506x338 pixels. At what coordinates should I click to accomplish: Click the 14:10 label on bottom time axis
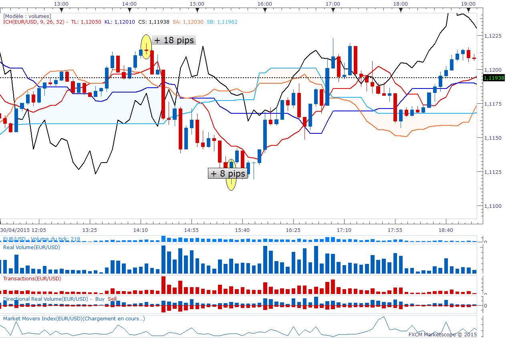click(x=141, y=230)
